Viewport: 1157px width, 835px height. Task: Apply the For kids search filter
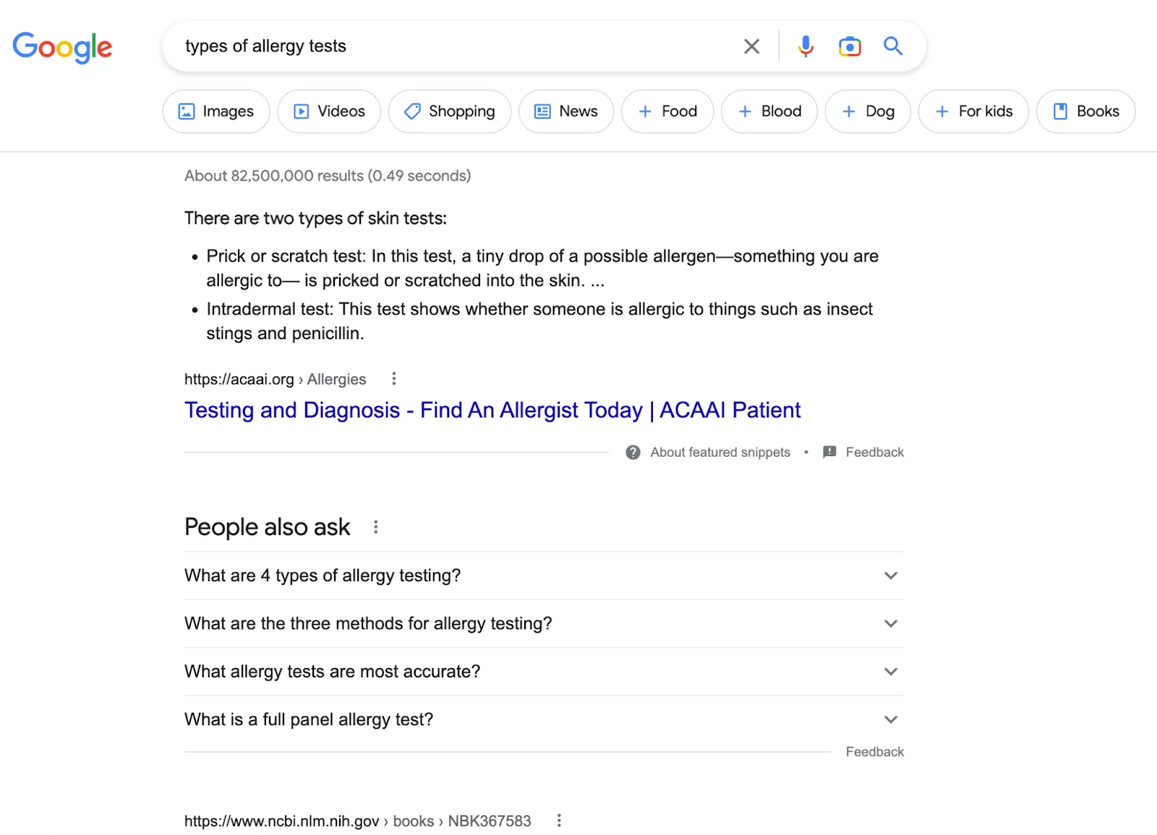pyautogui.click(x=973, y=111)
